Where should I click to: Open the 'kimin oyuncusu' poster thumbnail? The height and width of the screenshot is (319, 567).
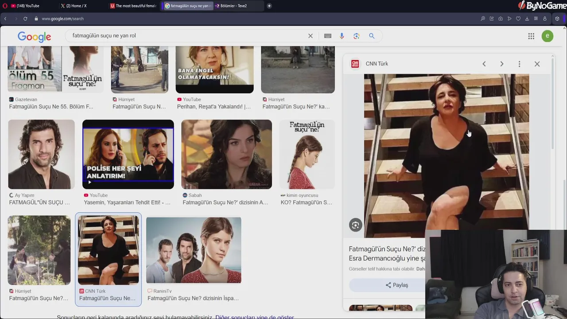click(x=307, y=154)
